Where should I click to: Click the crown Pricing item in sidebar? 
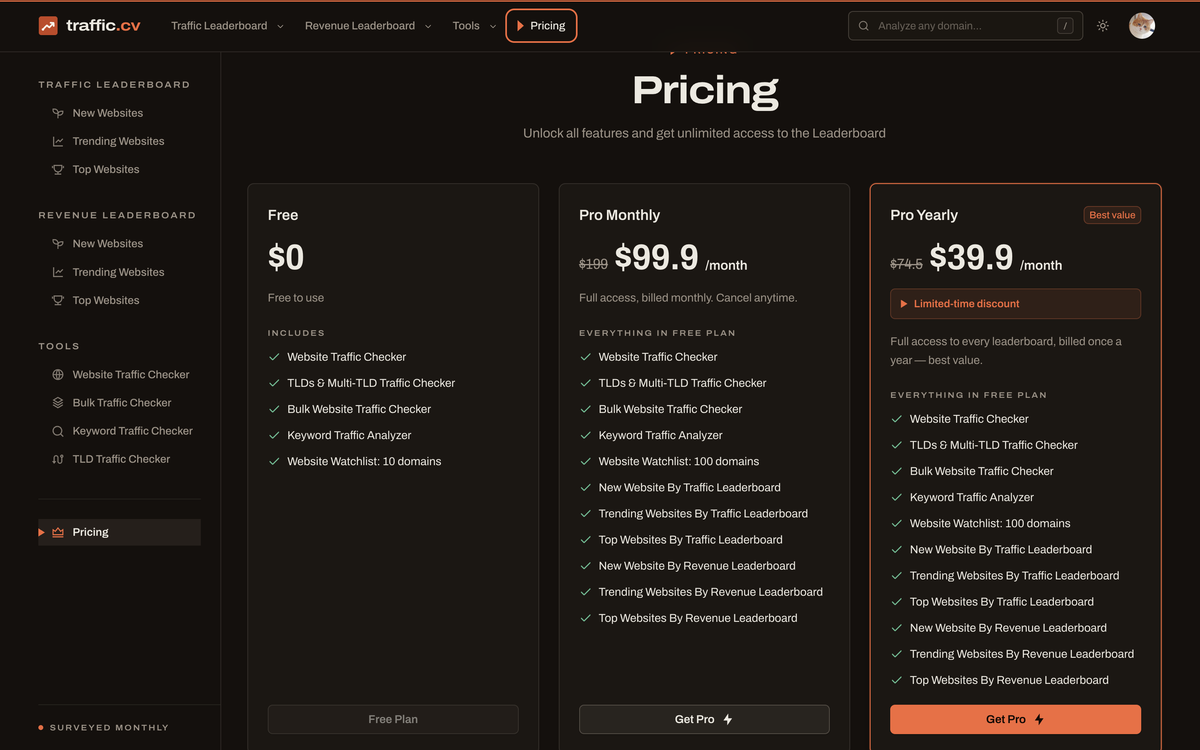(120, 532)
